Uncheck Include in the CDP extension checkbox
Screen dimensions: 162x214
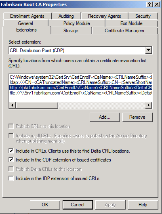click(x=11, y=159)
